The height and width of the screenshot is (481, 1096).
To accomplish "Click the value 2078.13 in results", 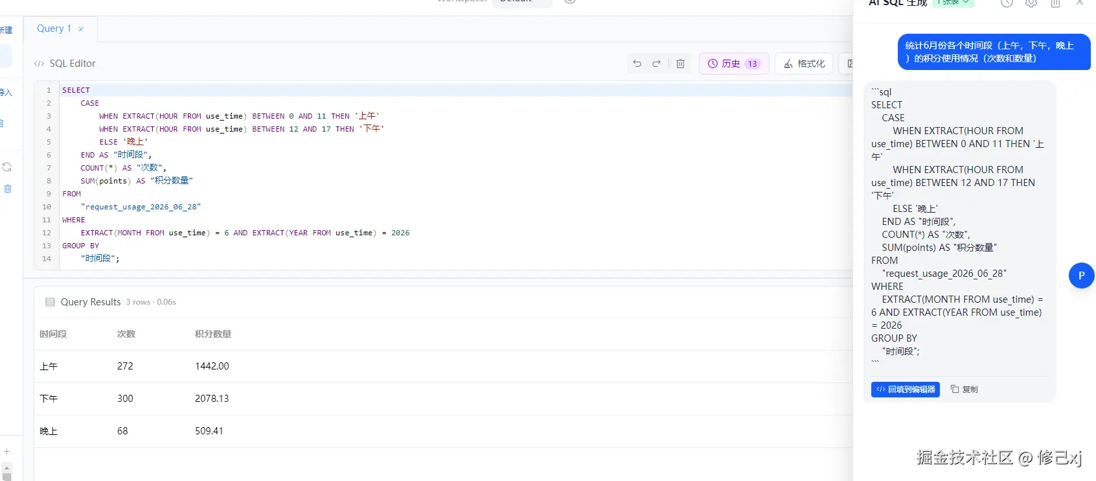I will point(212,399).
